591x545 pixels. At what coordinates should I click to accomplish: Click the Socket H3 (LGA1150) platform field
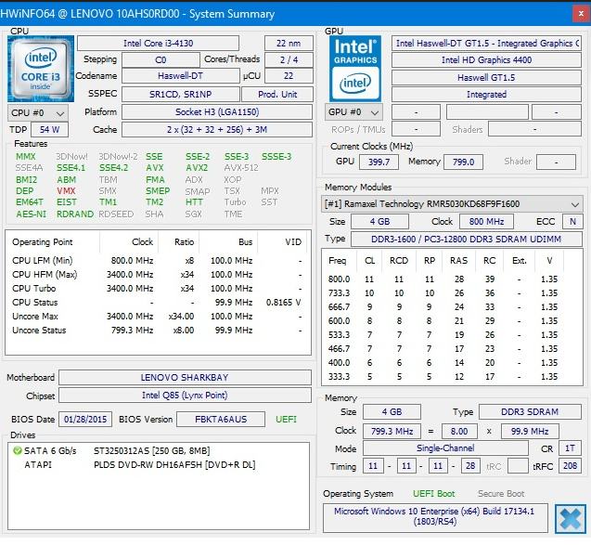coord(217,112)
